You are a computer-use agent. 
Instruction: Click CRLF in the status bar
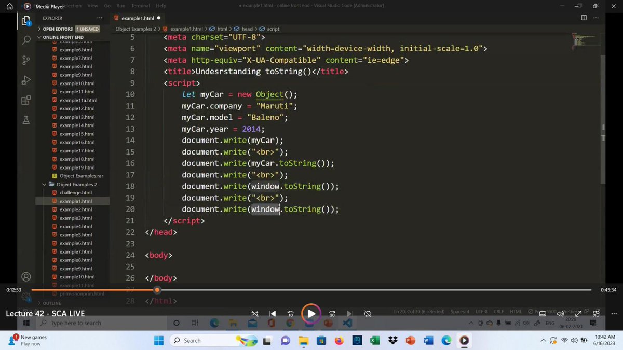[x=498, y=311]
